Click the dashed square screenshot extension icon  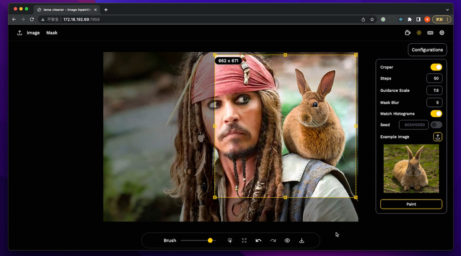[392, 19]
